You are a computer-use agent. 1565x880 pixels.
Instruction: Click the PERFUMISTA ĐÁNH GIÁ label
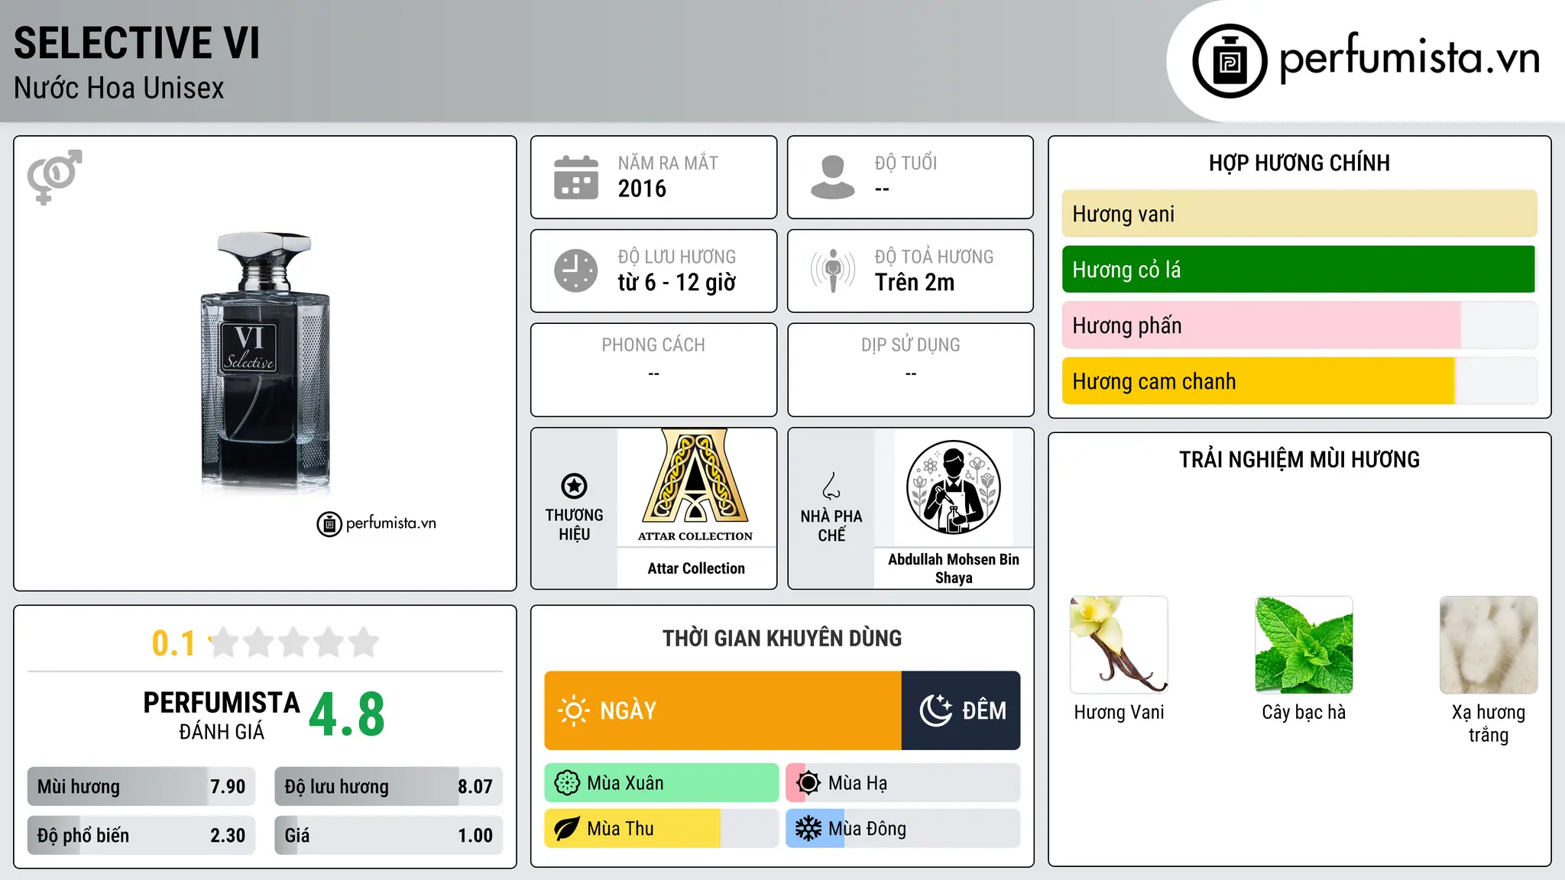pos(222,715)
